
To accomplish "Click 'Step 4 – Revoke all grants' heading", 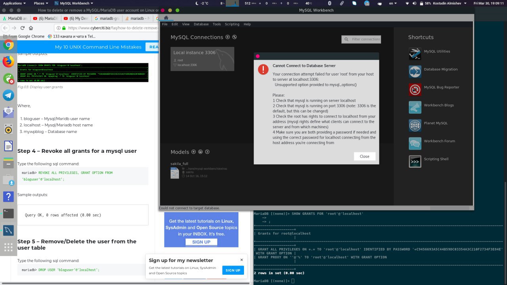I will 77,151.
